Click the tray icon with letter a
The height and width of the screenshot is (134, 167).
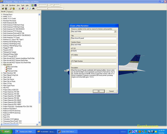click(x=149, y=132)
